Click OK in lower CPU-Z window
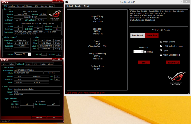The image size is (191, 124). point(55,117)
